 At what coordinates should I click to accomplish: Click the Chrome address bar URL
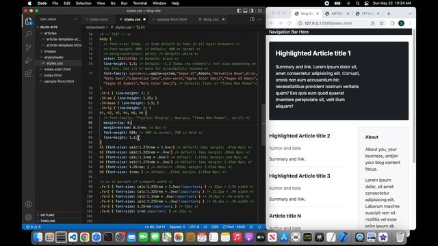[x=328, y=23]
